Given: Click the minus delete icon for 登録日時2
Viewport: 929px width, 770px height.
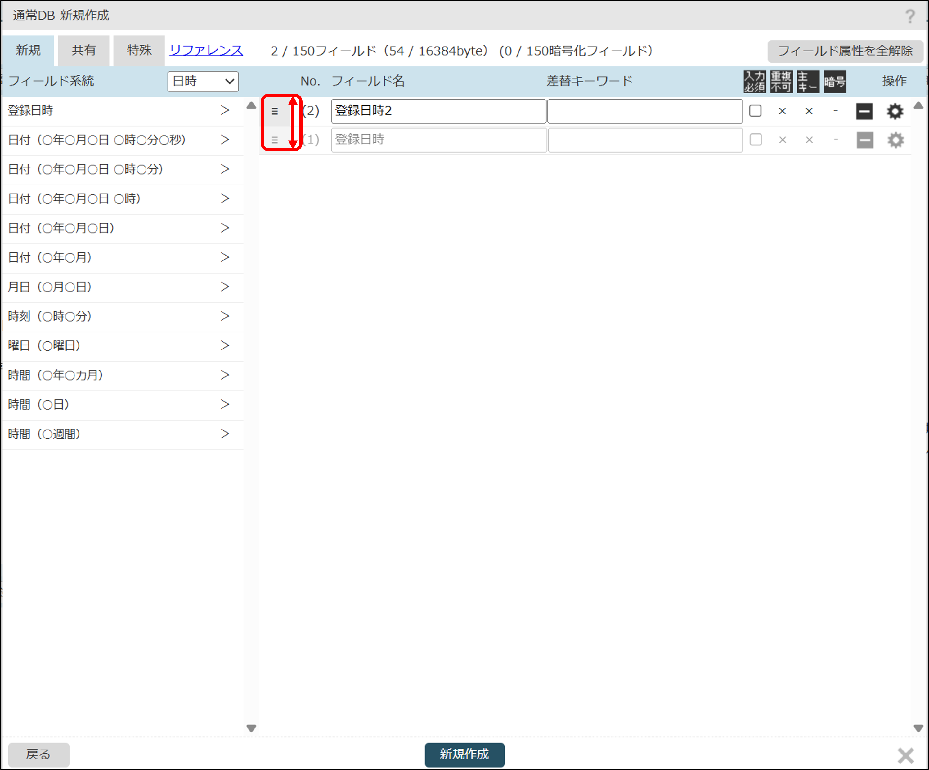Looking at the screenshot, I should point(864,111).
